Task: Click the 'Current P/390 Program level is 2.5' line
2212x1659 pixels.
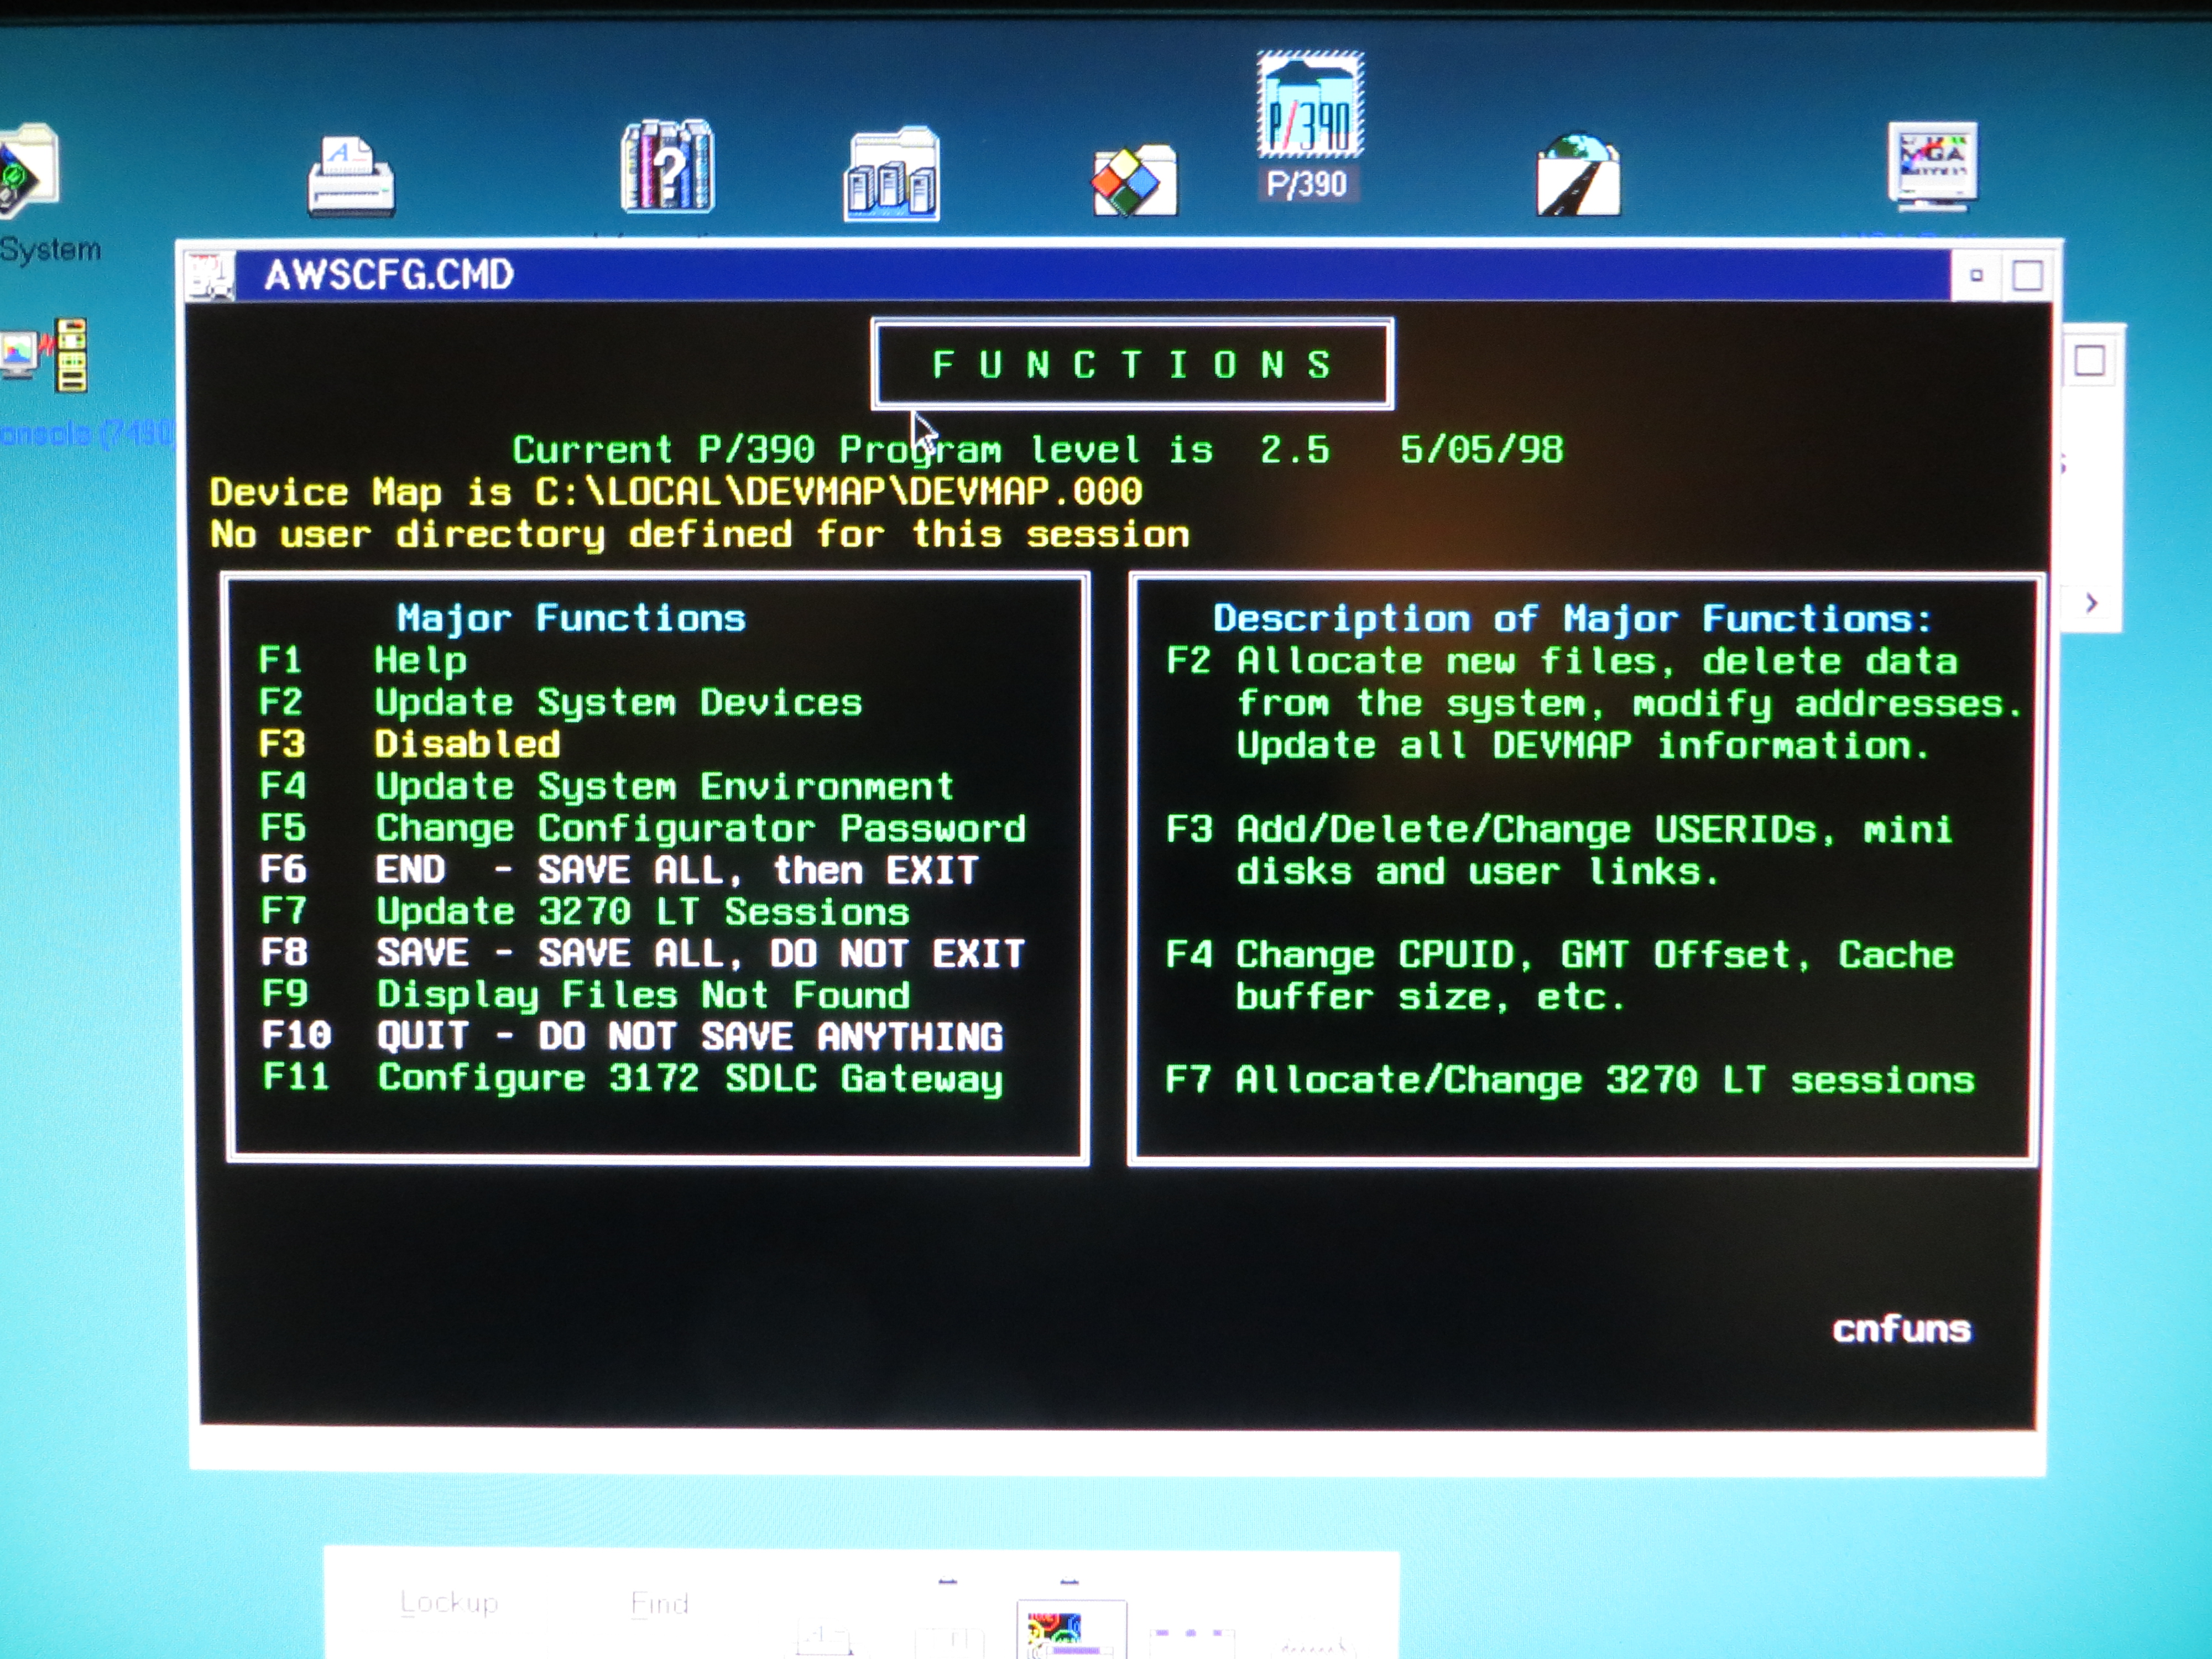Action: 922,450
